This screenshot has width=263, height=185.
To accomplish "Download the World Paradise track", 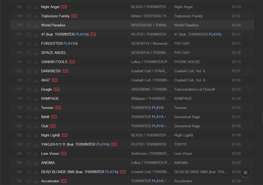I will click(x=35, y=25).
